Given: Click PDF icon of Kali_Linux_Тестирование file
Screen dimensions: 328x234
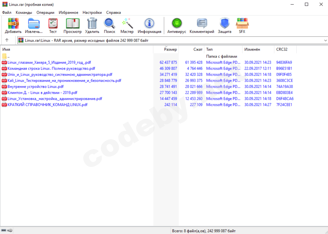Looking at the screenshot, I should 4,80.
